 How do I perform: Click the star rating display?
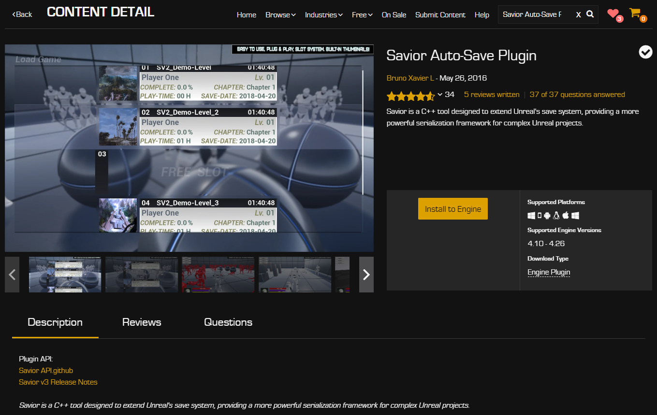pos(410,96)
